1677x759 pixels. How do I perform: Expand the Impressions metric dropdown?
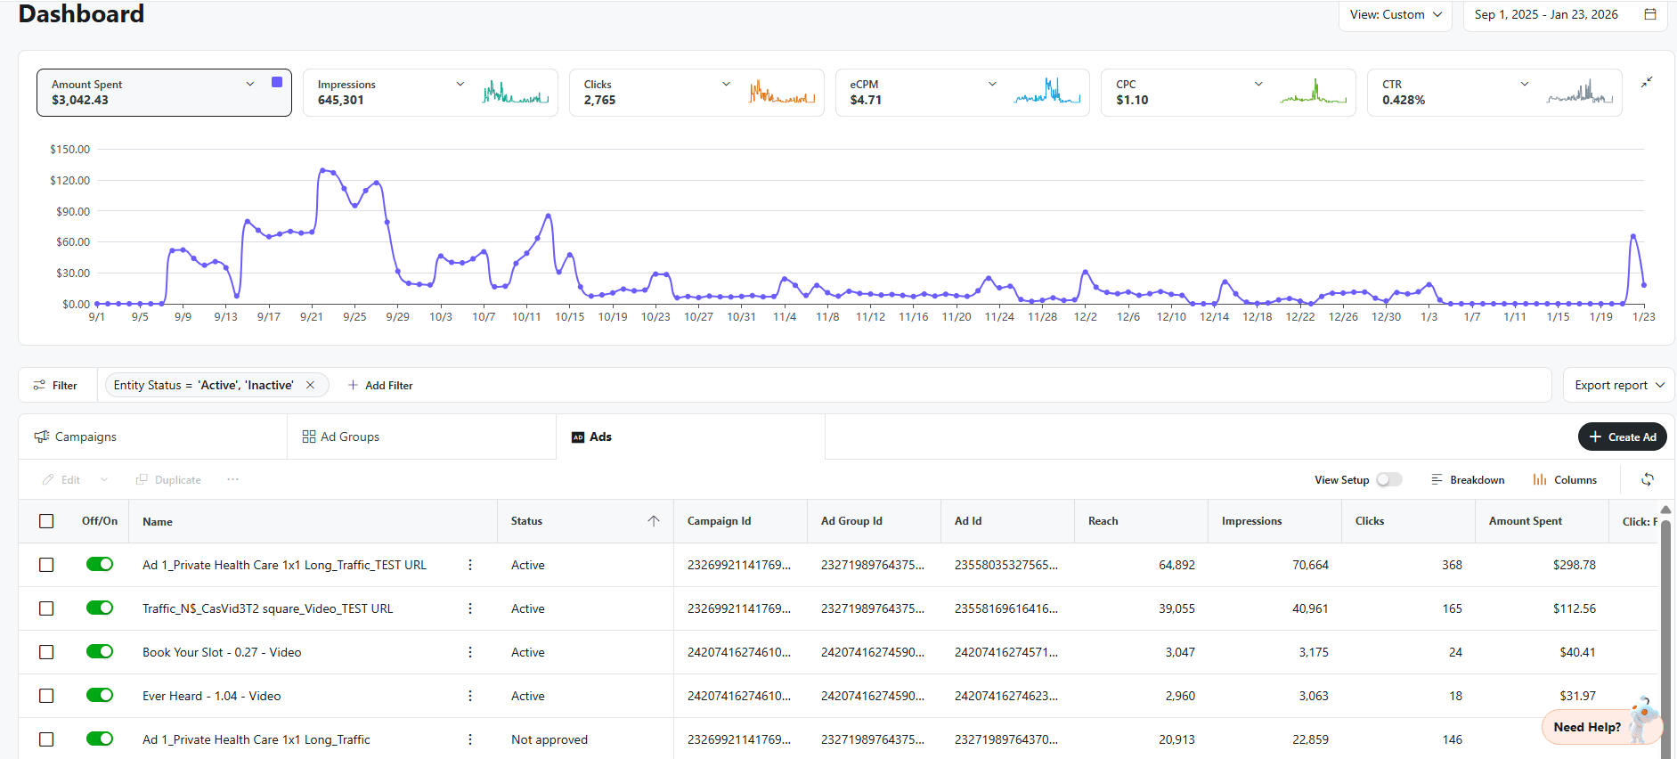460,84
